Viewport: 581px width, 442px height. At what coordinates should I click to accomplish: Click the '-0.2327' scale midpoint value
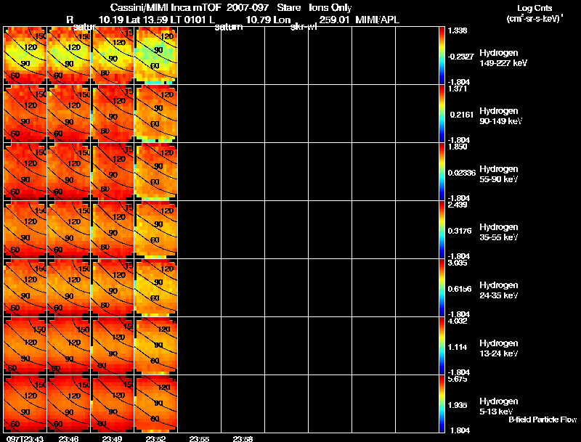460,57
